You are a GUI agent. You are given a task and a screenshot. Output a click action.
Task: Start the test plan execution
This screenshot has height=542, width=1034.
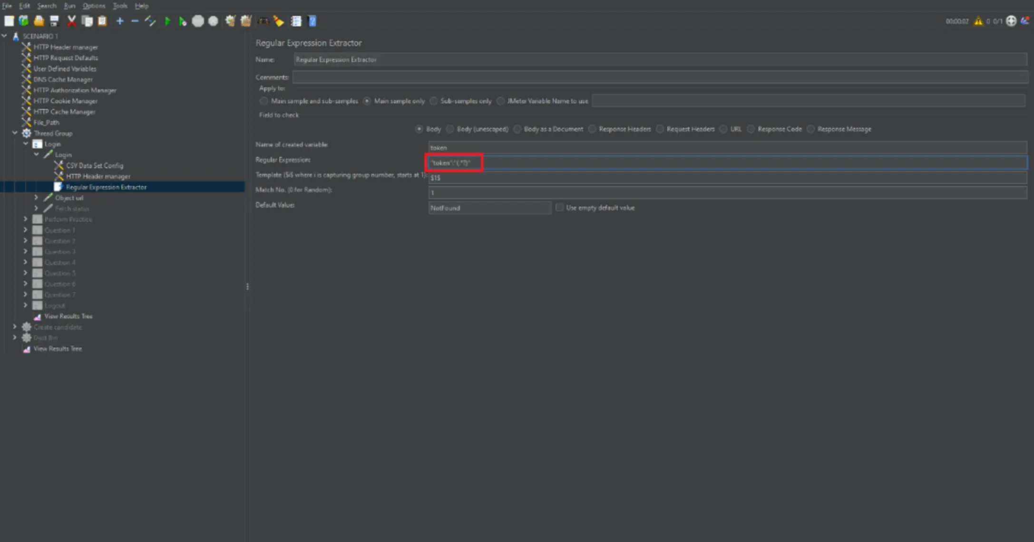coord(167,21)
